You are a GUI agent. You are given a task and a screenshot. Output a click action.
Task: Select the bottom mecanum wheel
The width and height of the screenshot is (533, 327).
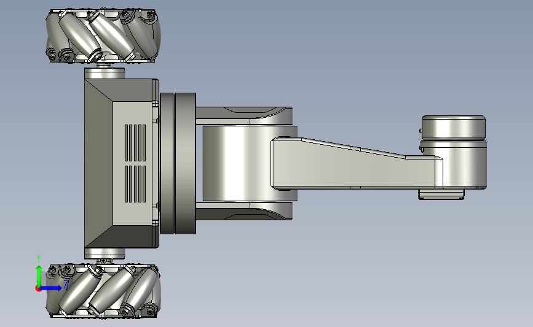[103, 291]
